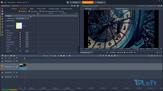Click the timeline playhead marker
163x91 pixels.
(x=24, y=58)
